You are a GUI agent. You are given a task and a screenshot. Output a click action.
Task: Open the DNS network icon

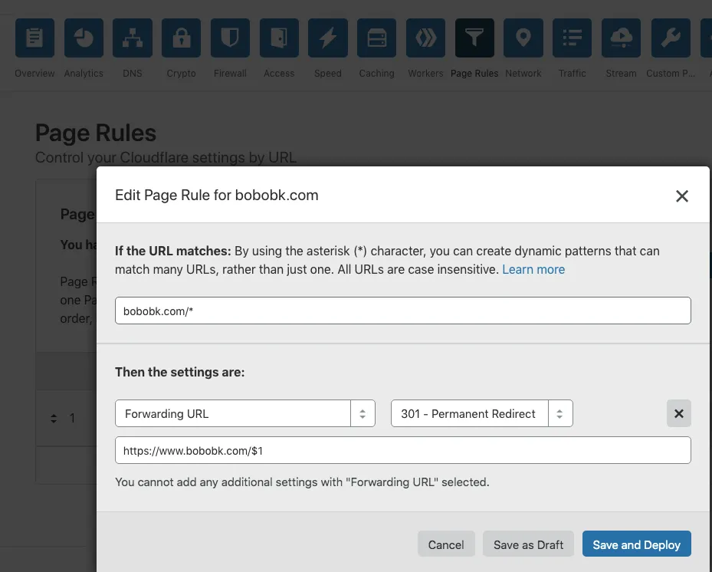coord(132,38)
